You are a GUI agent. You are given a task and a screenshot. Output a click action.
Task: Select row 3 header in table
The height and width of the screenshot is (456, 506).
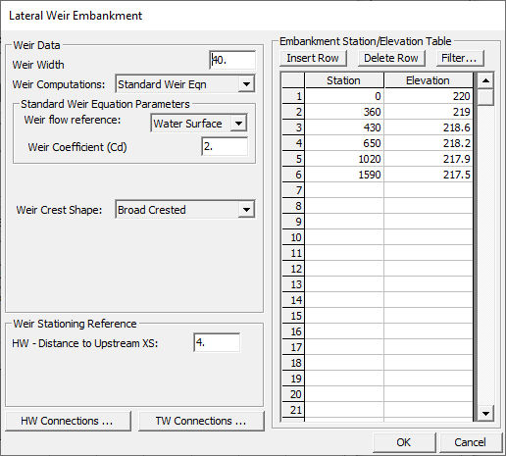coord(293,127)
